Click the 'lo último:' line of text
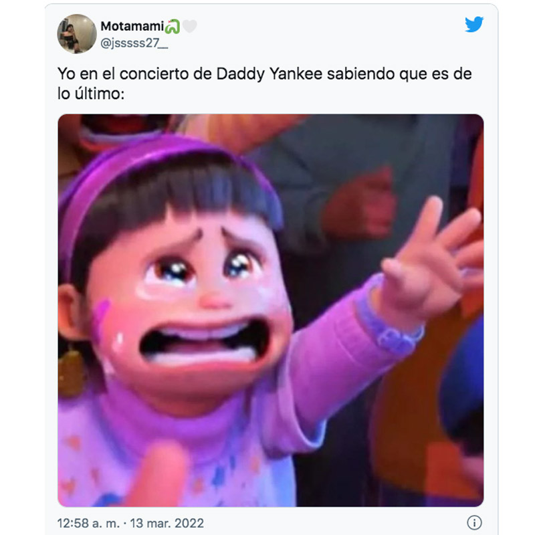The width and height of the screenshot is (535, 535). 91,94
